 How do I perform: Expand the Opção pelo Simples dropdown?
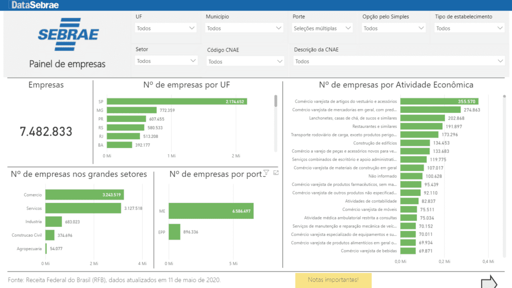[394, 28]
